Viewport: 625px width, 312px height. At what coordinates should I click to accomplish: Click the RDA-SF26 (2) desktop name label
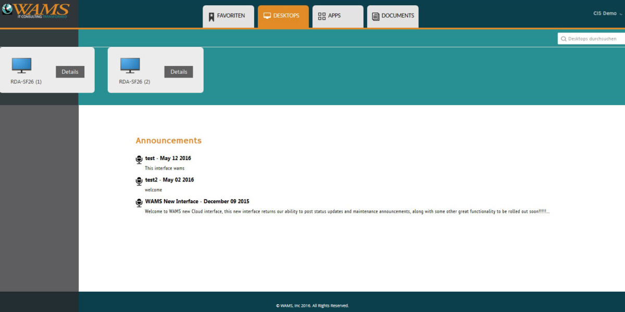click(134, 82)
